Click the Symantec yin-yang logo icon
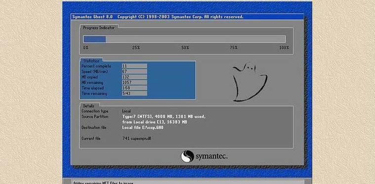The width and height of the screenshot is (375, 184). coord(187,156)
